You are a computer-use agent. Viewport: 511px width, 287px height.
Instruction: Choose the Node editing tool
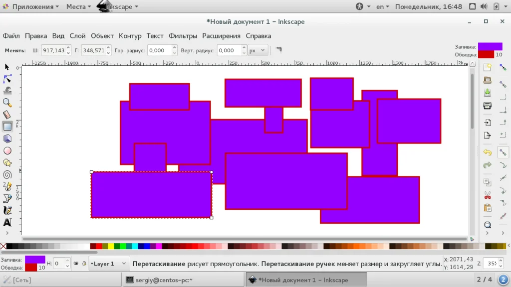coord(7,79)
